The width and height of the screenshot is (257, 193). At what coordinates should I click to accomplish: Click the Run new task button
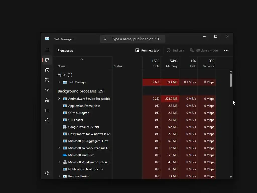coord(147,50)
